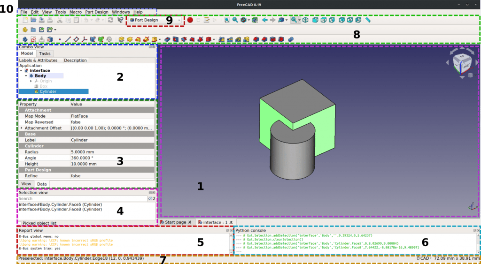Collapse the Body tree node

(x=26, y=75)
